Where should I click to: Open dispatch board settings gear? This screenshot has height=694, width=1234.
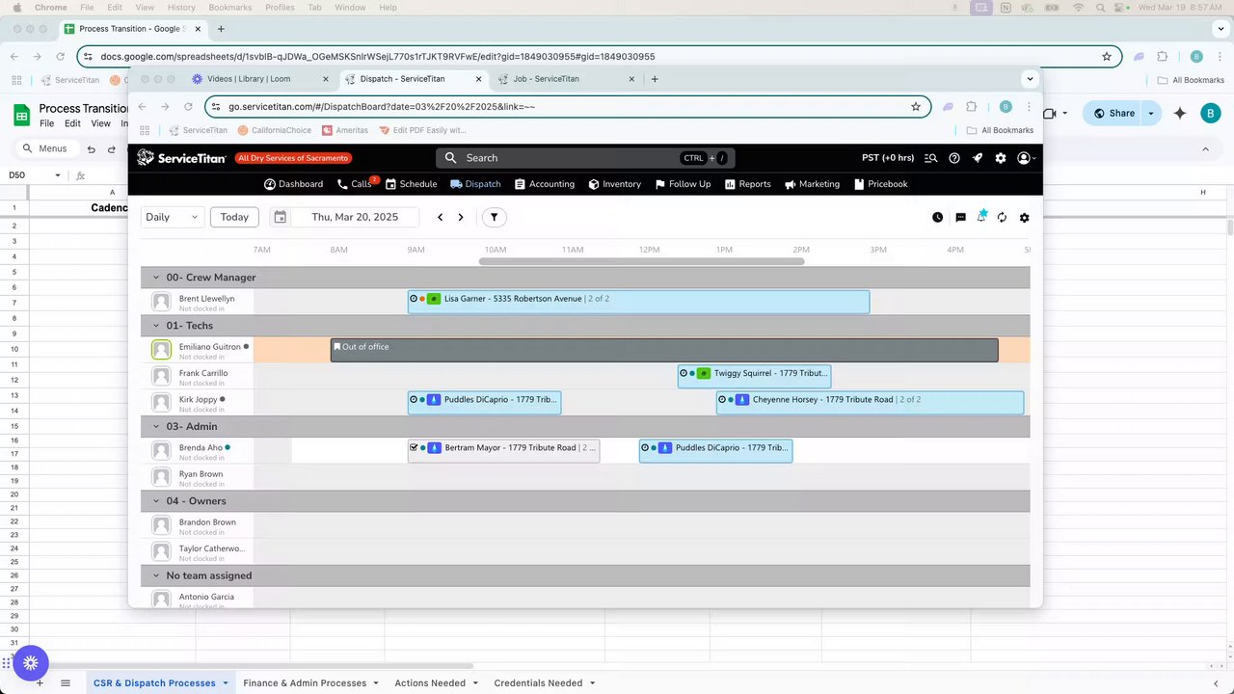[1024, 217]
